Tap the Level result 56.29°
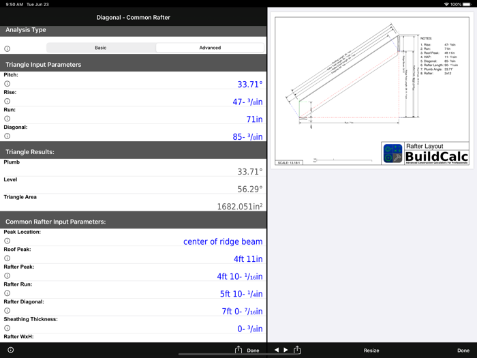This screenshot has height=358, width=477. 250,189
